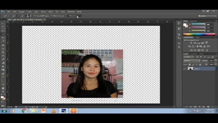Click the color spectrum ramp in Color panel
The image size is (218, 123).
pos(199,35)
